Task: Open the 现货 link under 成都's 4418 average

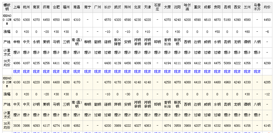Action: pyautogui.click(x=207, y=72)
